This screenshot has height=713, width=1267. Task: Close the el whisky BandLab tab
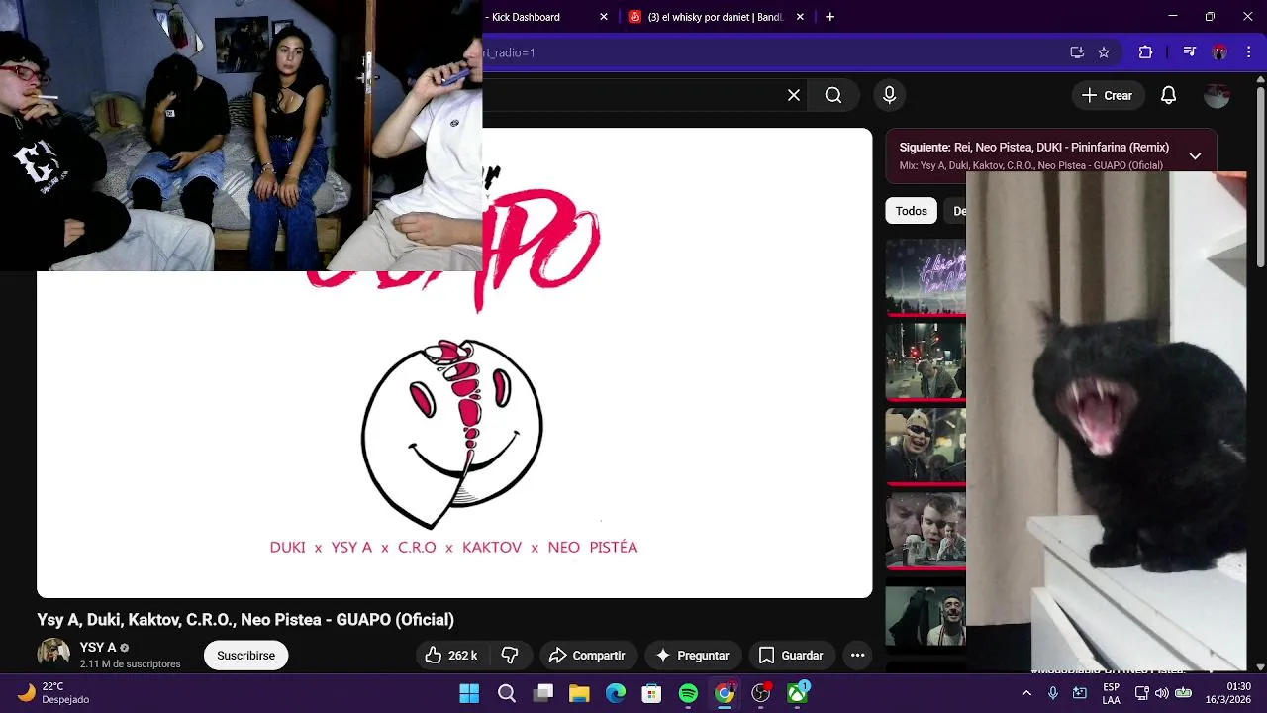point(800,17)
